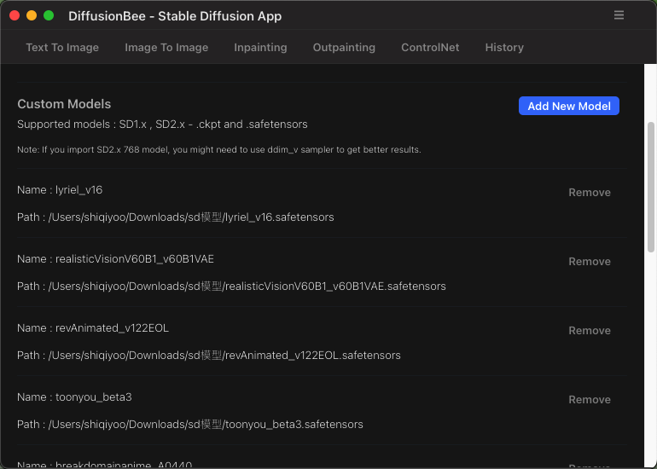Go to the ControlNet tab
The height and width of the screenshot is (469, 657).
tap(430, 47)
